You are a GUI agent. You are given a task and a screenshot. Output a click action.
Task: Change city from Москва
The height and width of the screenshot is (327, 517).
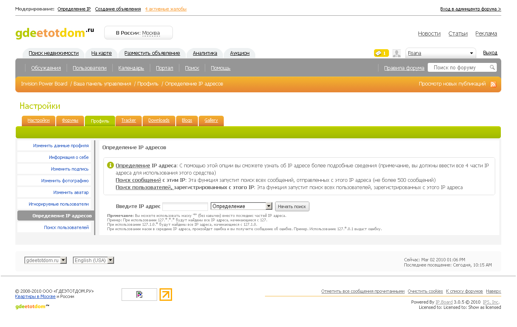pos(151,33)
